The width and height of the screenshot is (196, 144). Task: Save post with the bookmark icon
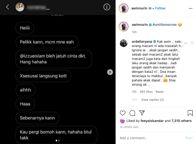(190, 113)
